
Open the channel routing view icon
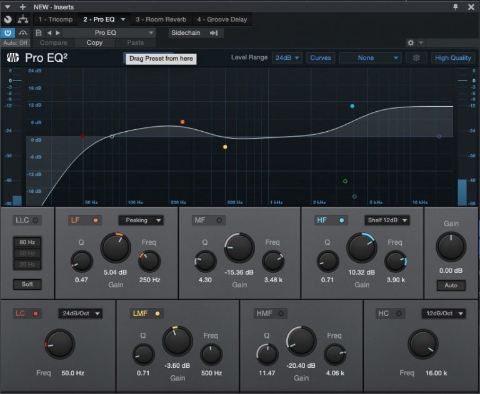[x=23, y=19]
